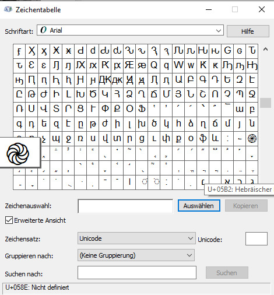
Task: Click the Hilfe button
Action: (248, 31)
